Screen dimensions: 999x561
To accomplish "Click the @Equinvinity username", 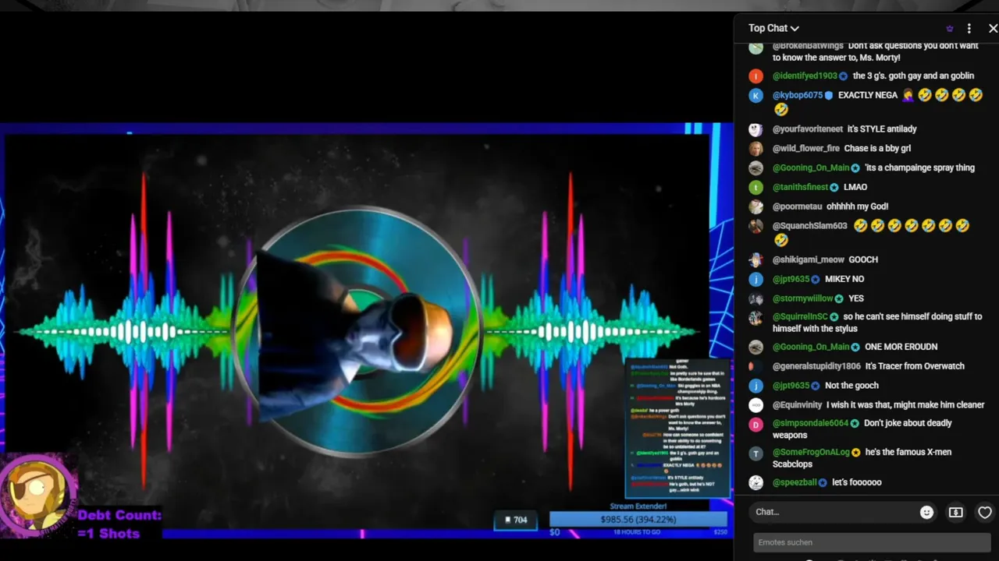I will coord(797,405).
